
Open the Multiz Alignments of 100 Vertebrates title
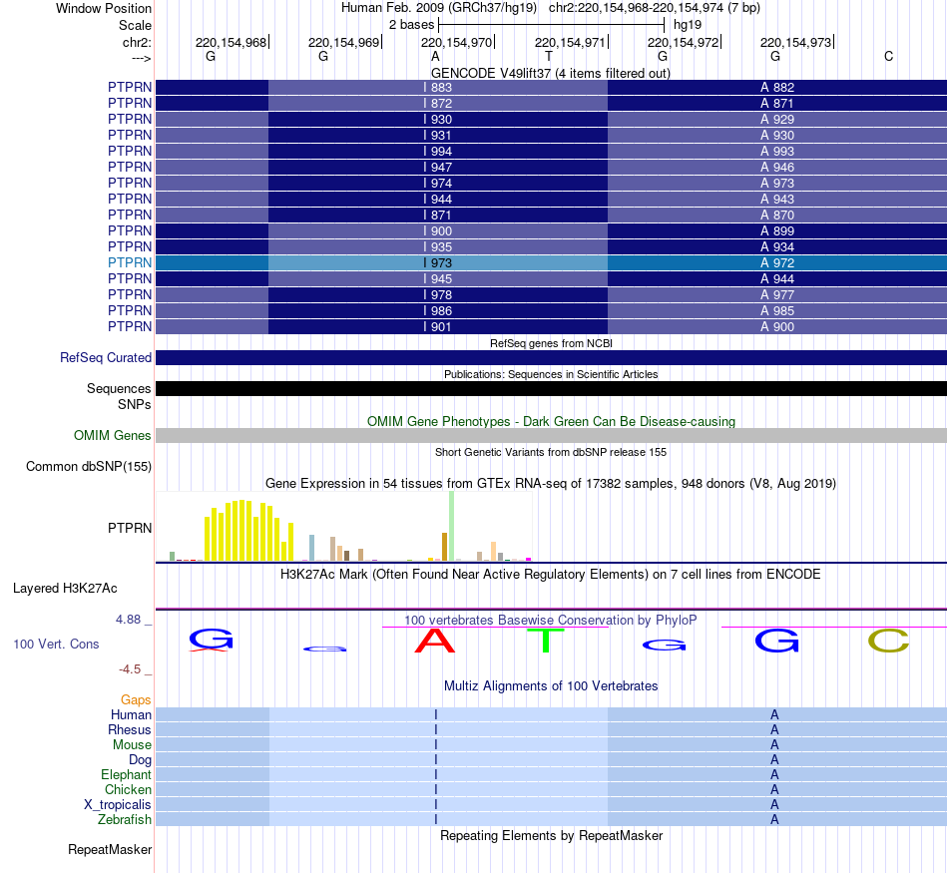click(x=551, y=686)
